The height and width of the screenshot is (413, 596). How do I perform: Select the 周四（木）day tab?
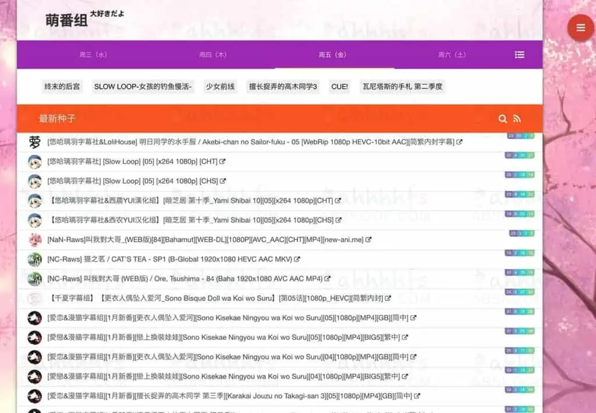point(212,55)
